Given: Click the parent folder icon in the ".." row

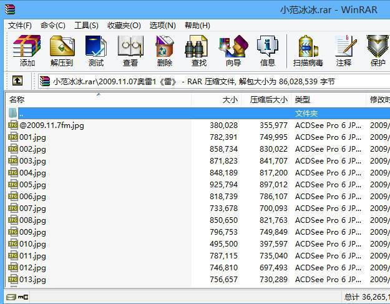Looking at the screenshot, I should 12,113.
